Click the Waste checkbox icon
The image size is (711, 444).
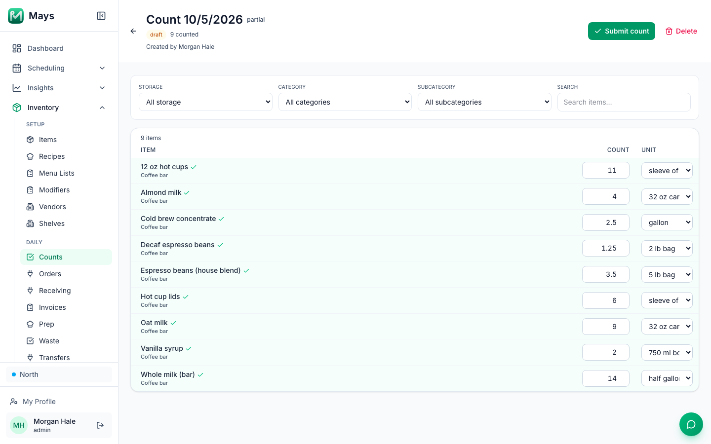click(x=30, y=341)
